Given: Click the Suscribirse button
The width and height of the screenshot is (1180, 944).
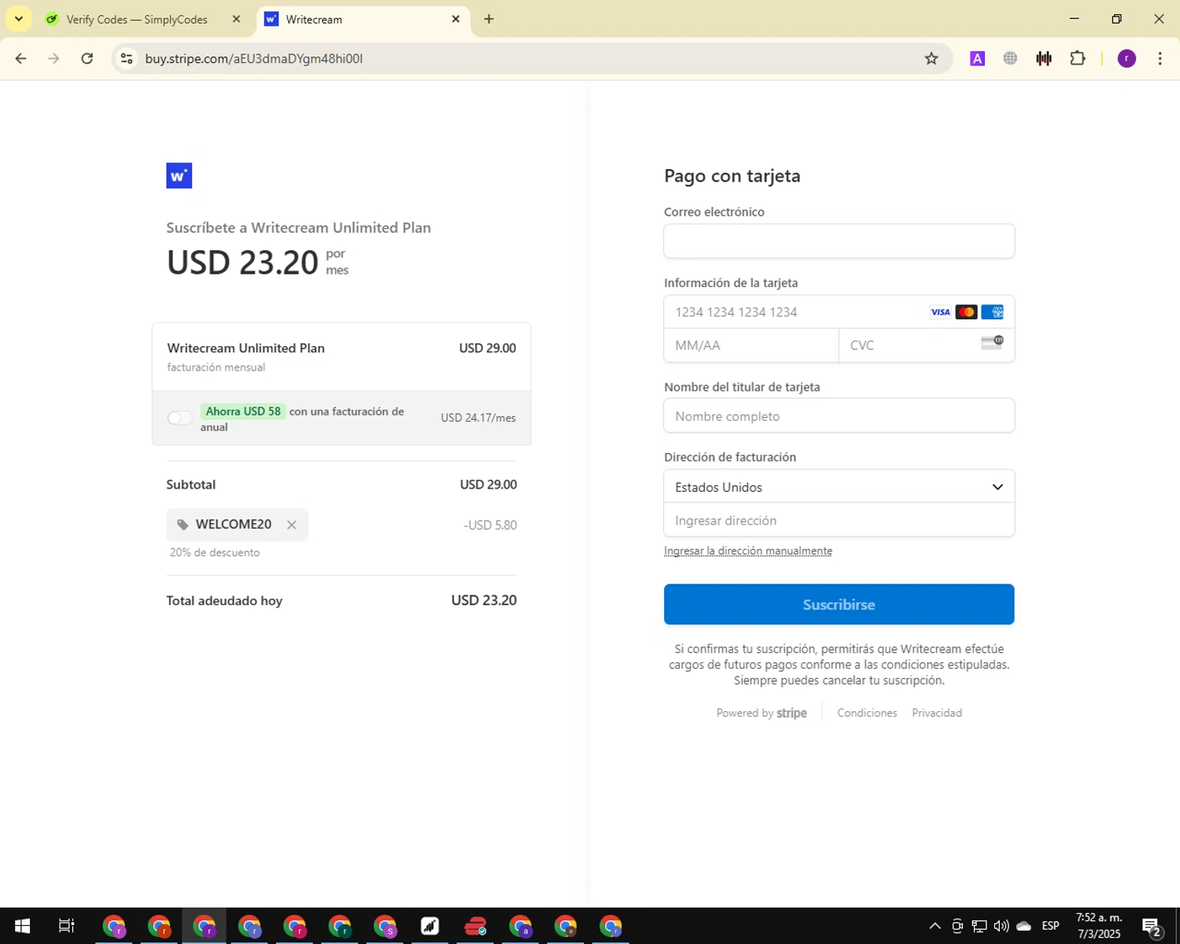Looking at the screenshot, I should (x=839, y=604).
